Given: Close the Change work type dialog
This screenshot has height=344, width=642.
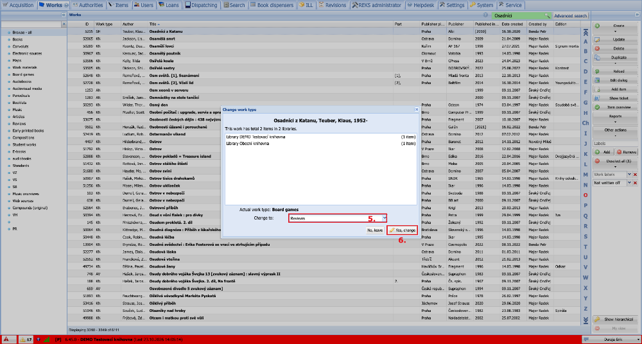Looking at the screenshot, I should (x=417, y=110).
